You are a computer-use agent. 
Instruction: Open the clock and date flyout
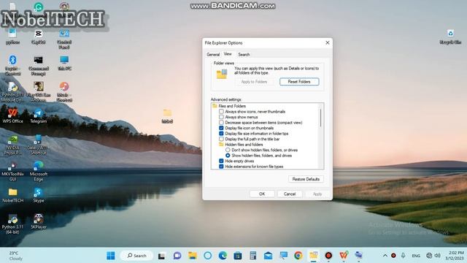[x=455, y=256]
